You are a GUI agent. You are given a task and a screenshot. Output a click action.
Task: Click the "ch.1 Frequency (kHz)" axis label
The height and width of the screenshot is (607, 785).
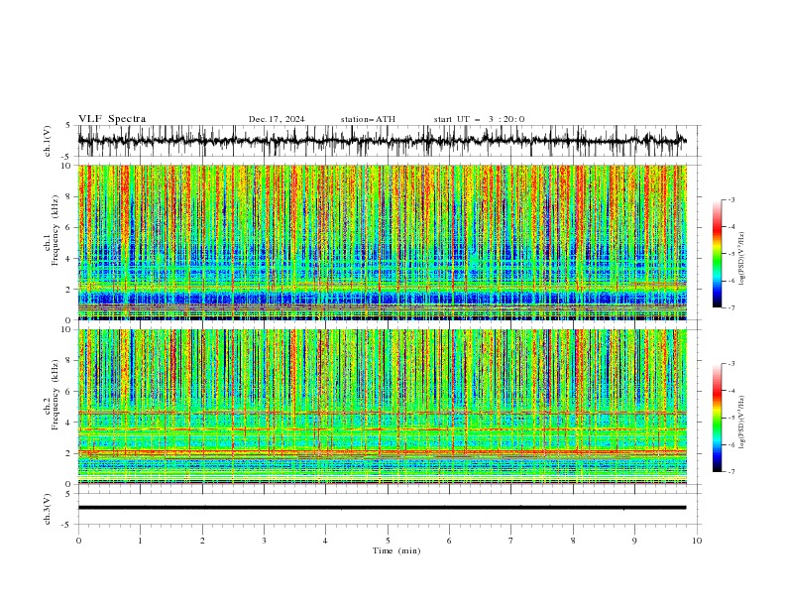pos(52,231)
